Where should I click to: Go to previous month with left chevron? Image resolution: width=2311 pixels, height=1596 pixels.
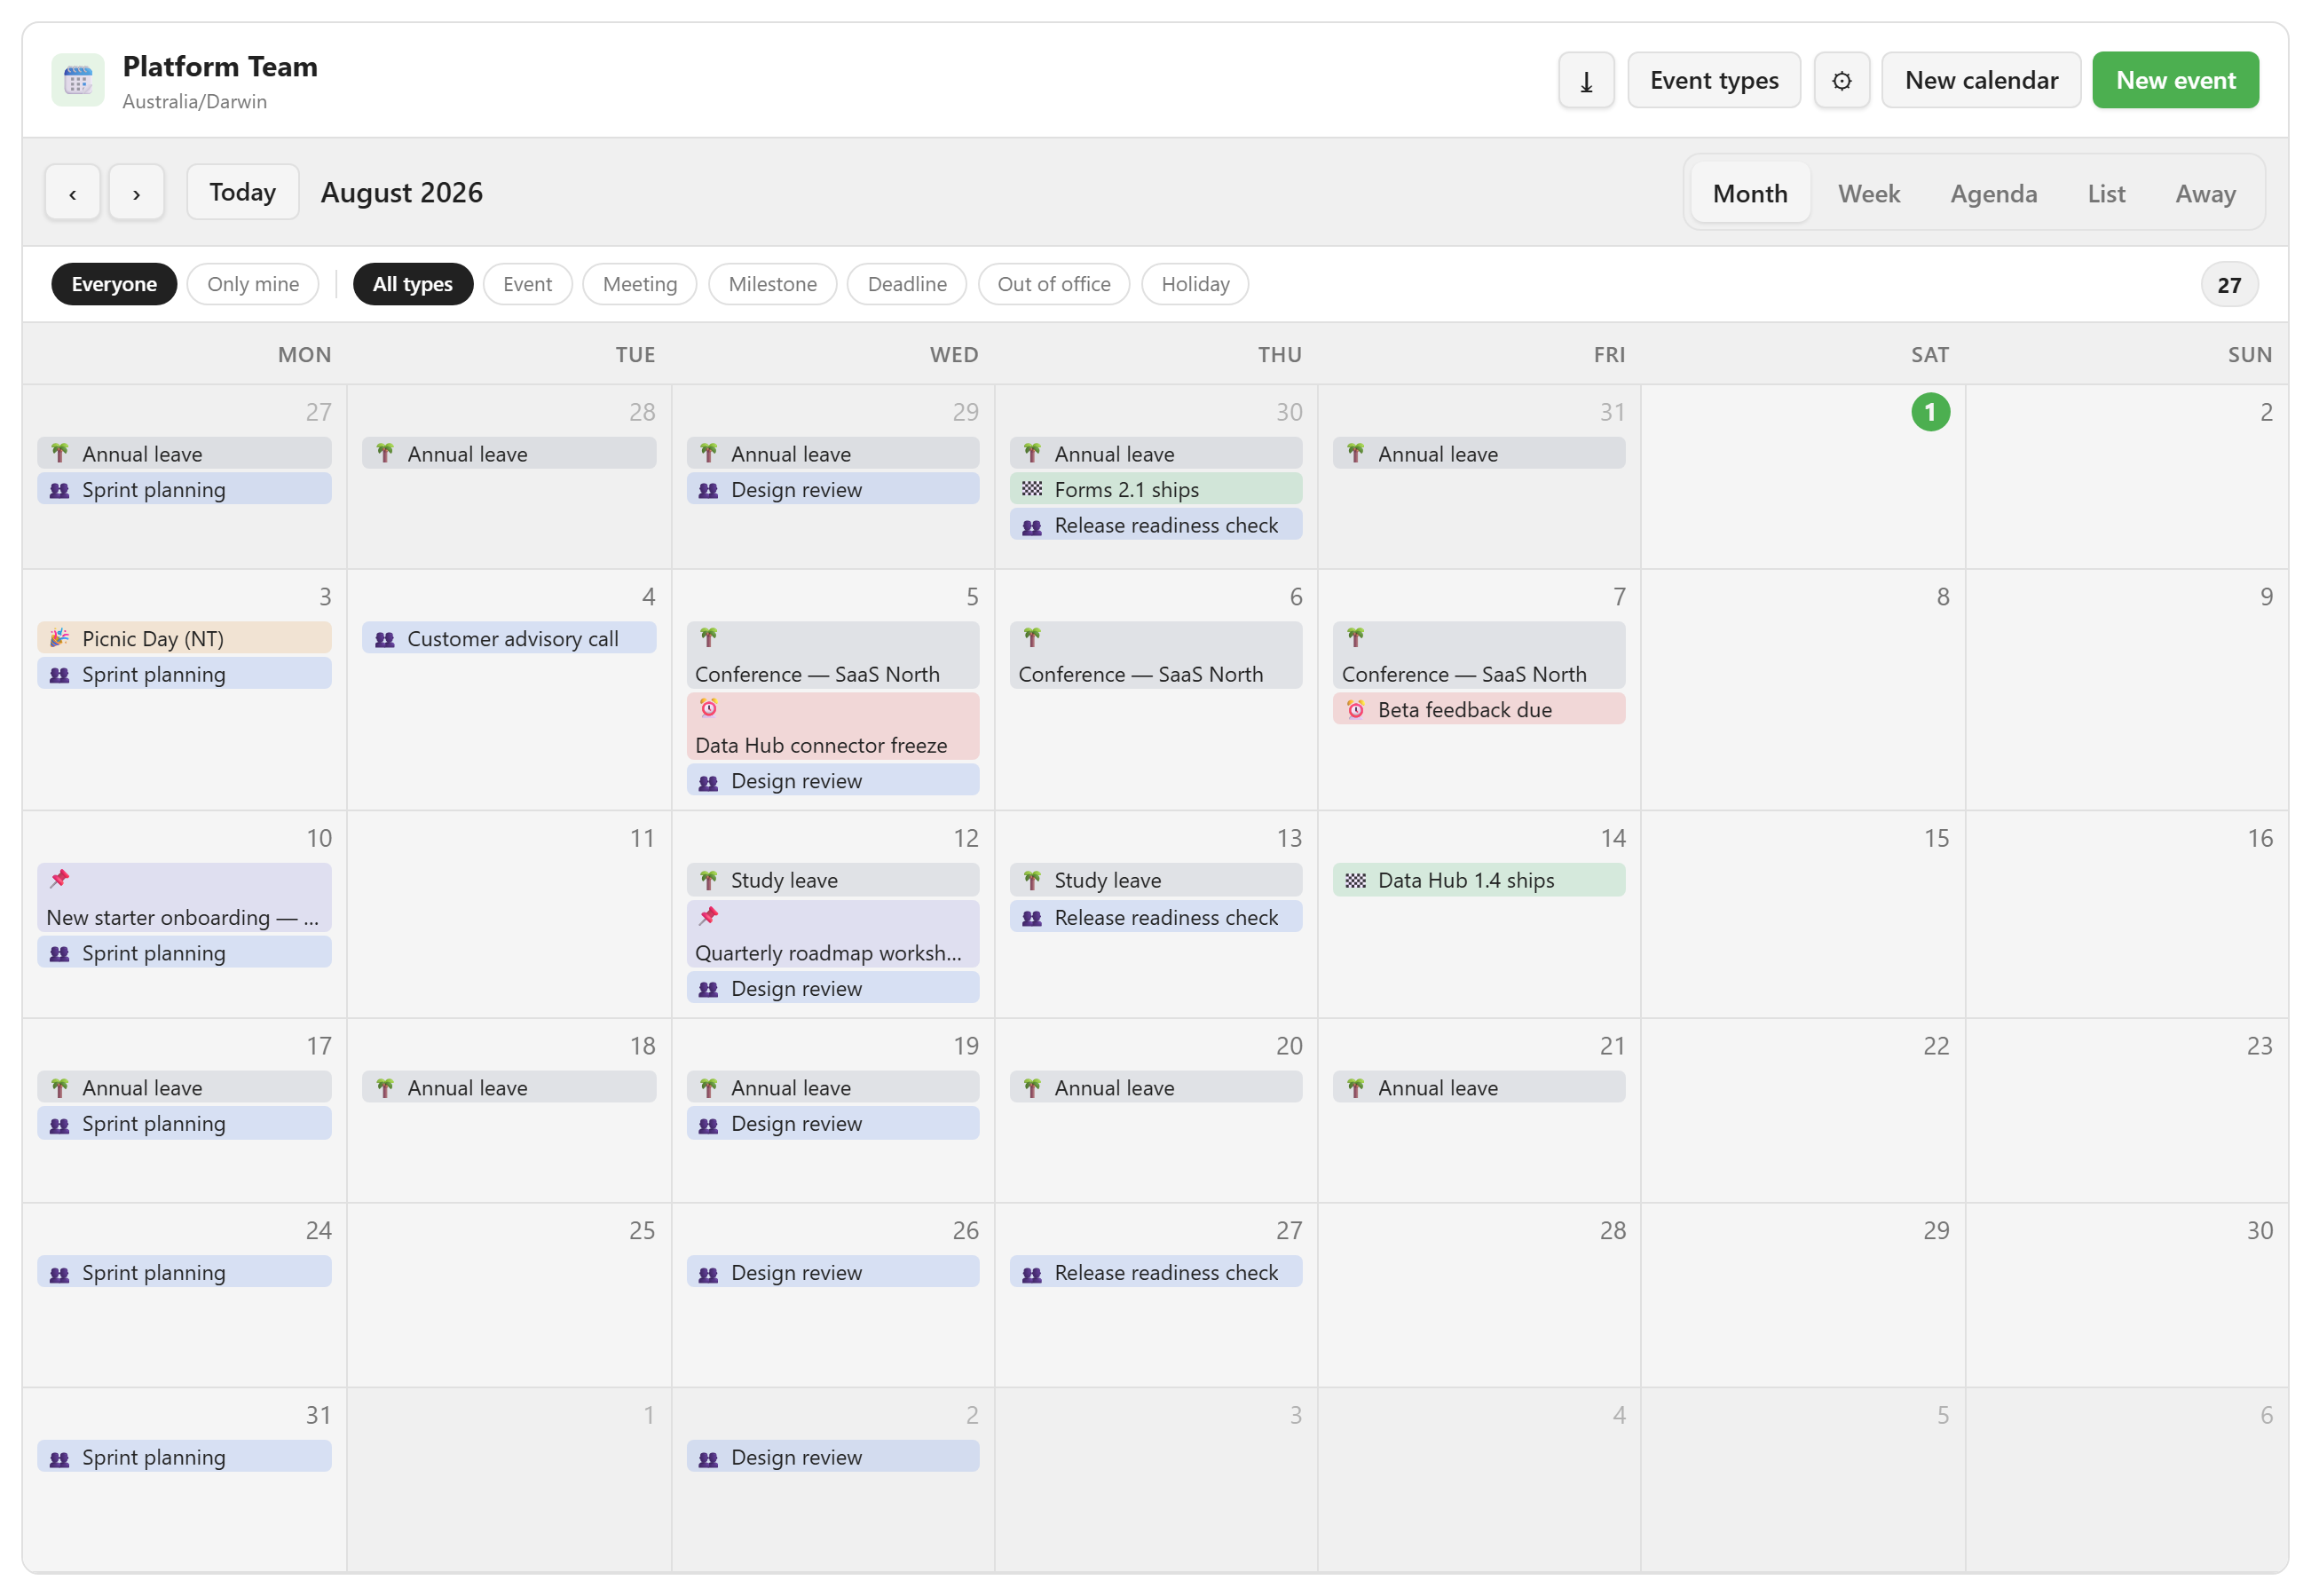[x=72, y=192]
